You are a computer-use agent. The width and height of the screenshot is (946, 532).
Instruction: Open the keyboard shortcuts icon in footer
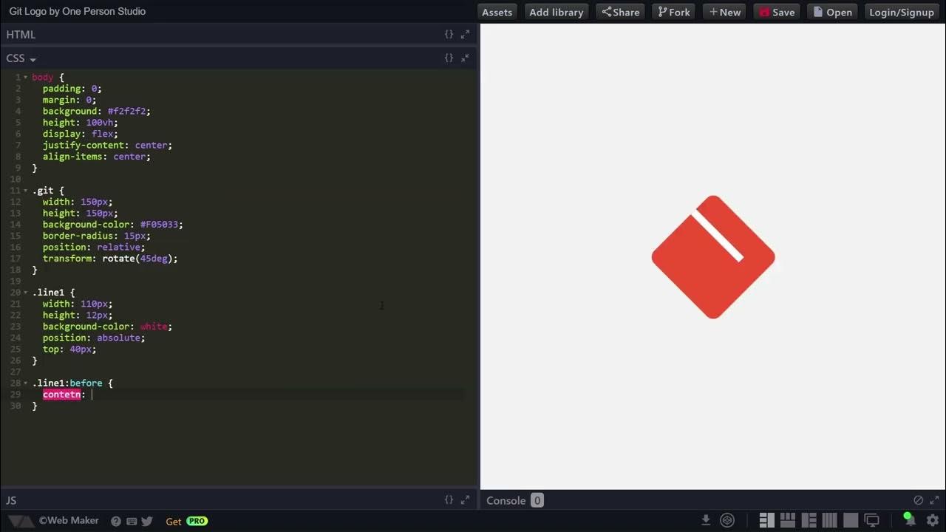coord(132,521)
